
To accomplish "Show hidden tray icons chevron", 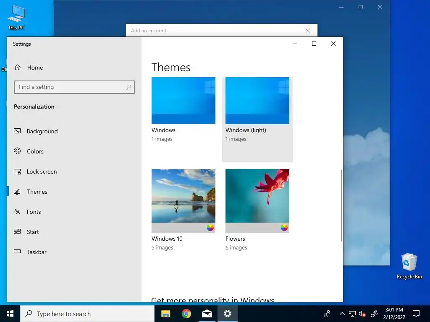I will point(342,314).
